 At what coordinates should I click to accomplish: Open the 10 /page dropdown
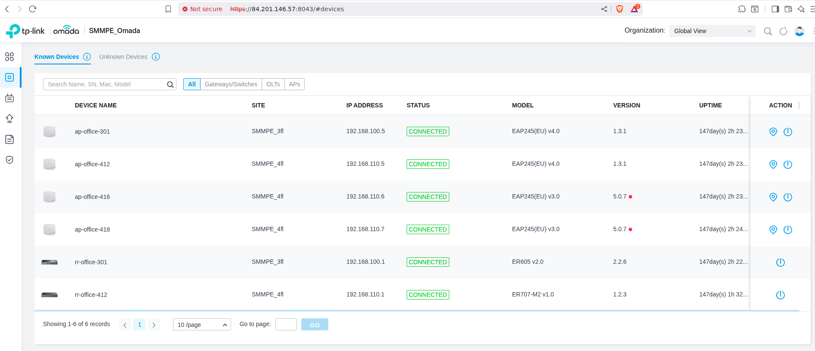(x=202, y=325)
